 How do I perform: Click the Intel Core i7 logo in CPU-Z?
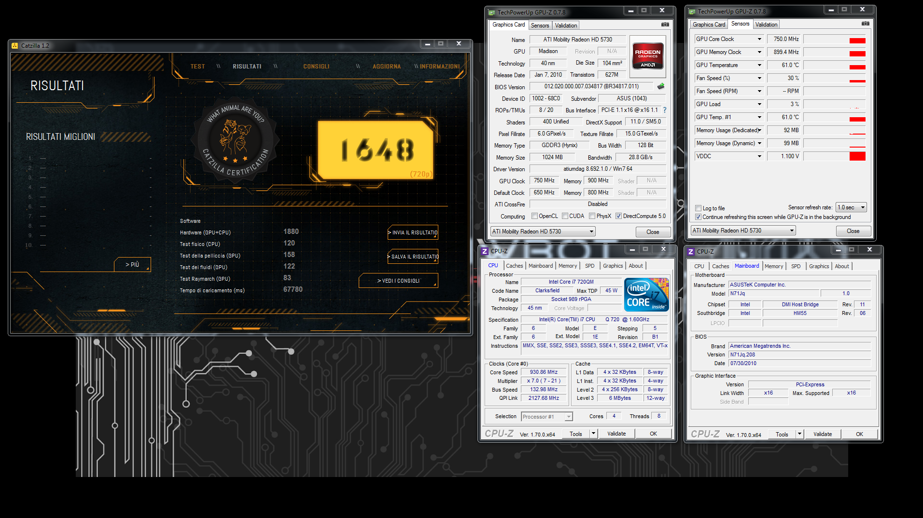tap(646, 294)
